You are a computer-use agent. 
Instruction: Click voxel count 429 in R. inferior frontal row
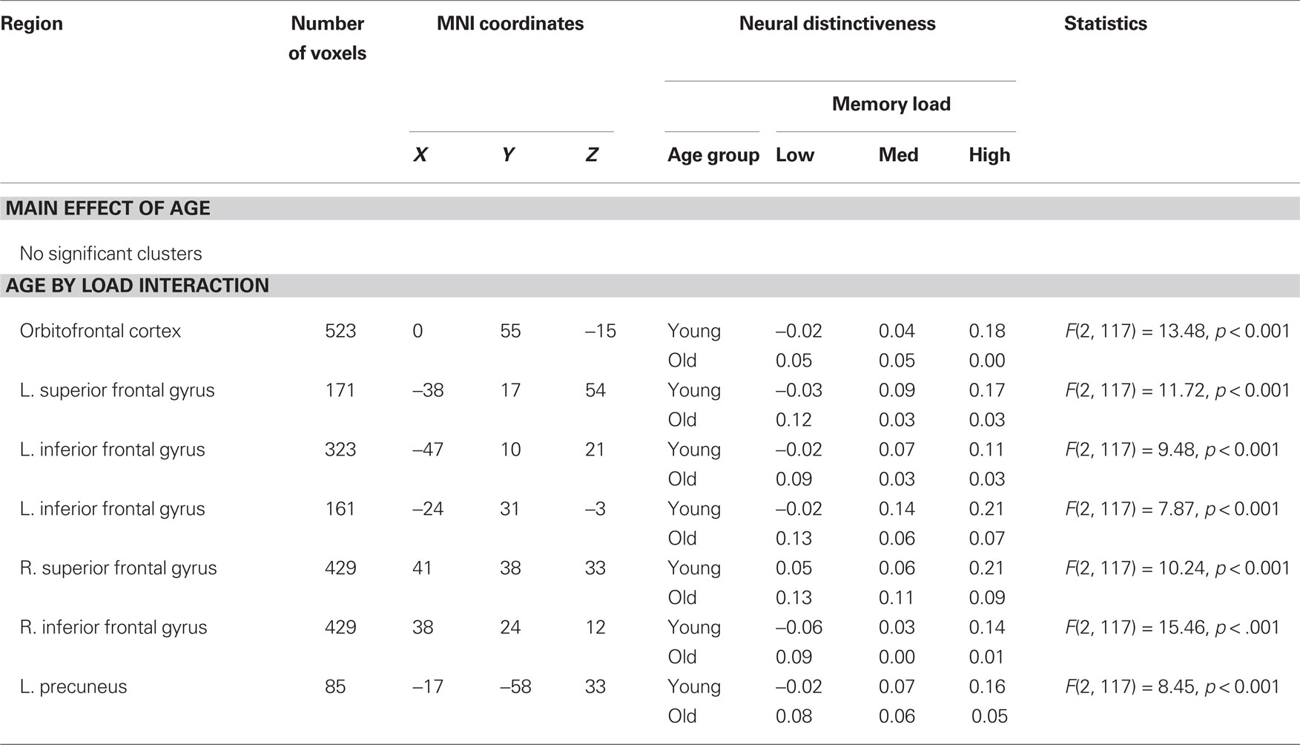(340, 628)
